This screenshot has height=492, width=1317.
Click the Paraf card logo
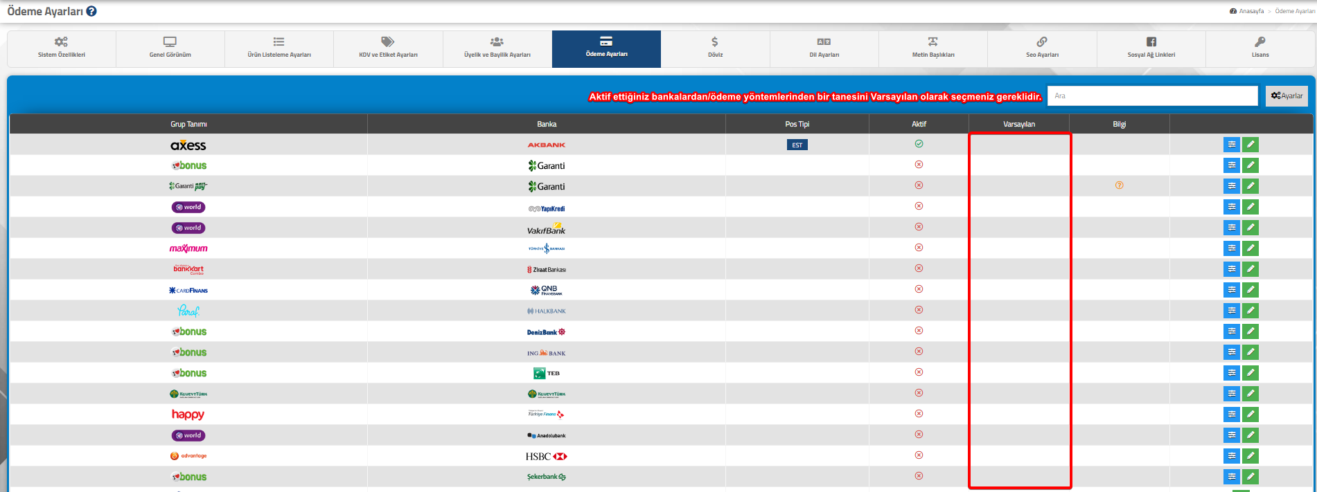(188, 311)
